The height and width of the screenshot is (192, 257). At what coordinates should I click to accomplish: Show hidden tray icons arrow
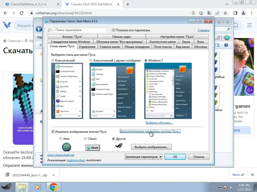click(213, 187)
